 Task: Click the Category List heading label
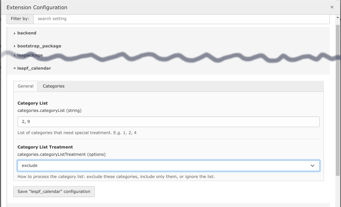(x=33, y=103)
